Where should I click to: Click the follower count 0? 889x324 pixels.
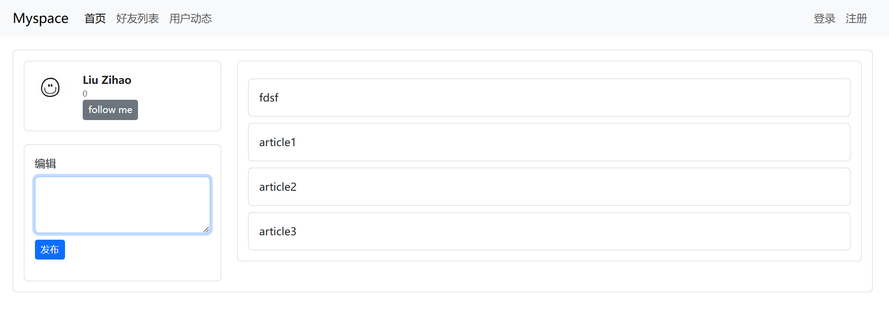[85, 94]
